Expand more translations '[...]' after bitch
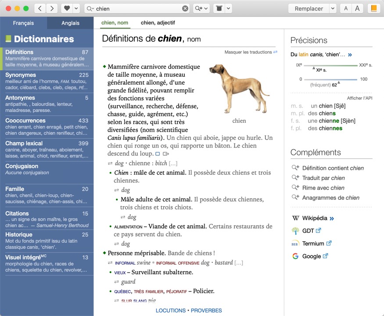384x316 pixels. pyautogui.click(x=173, y=163)
